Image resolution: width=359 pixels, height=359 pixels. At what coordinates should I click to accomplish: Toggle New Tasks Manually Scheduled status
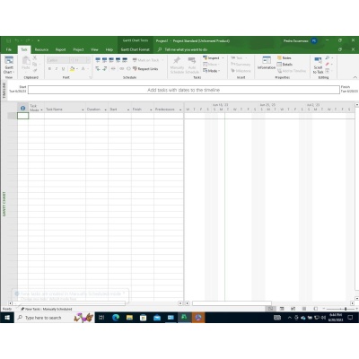click(x=47, y=309)
